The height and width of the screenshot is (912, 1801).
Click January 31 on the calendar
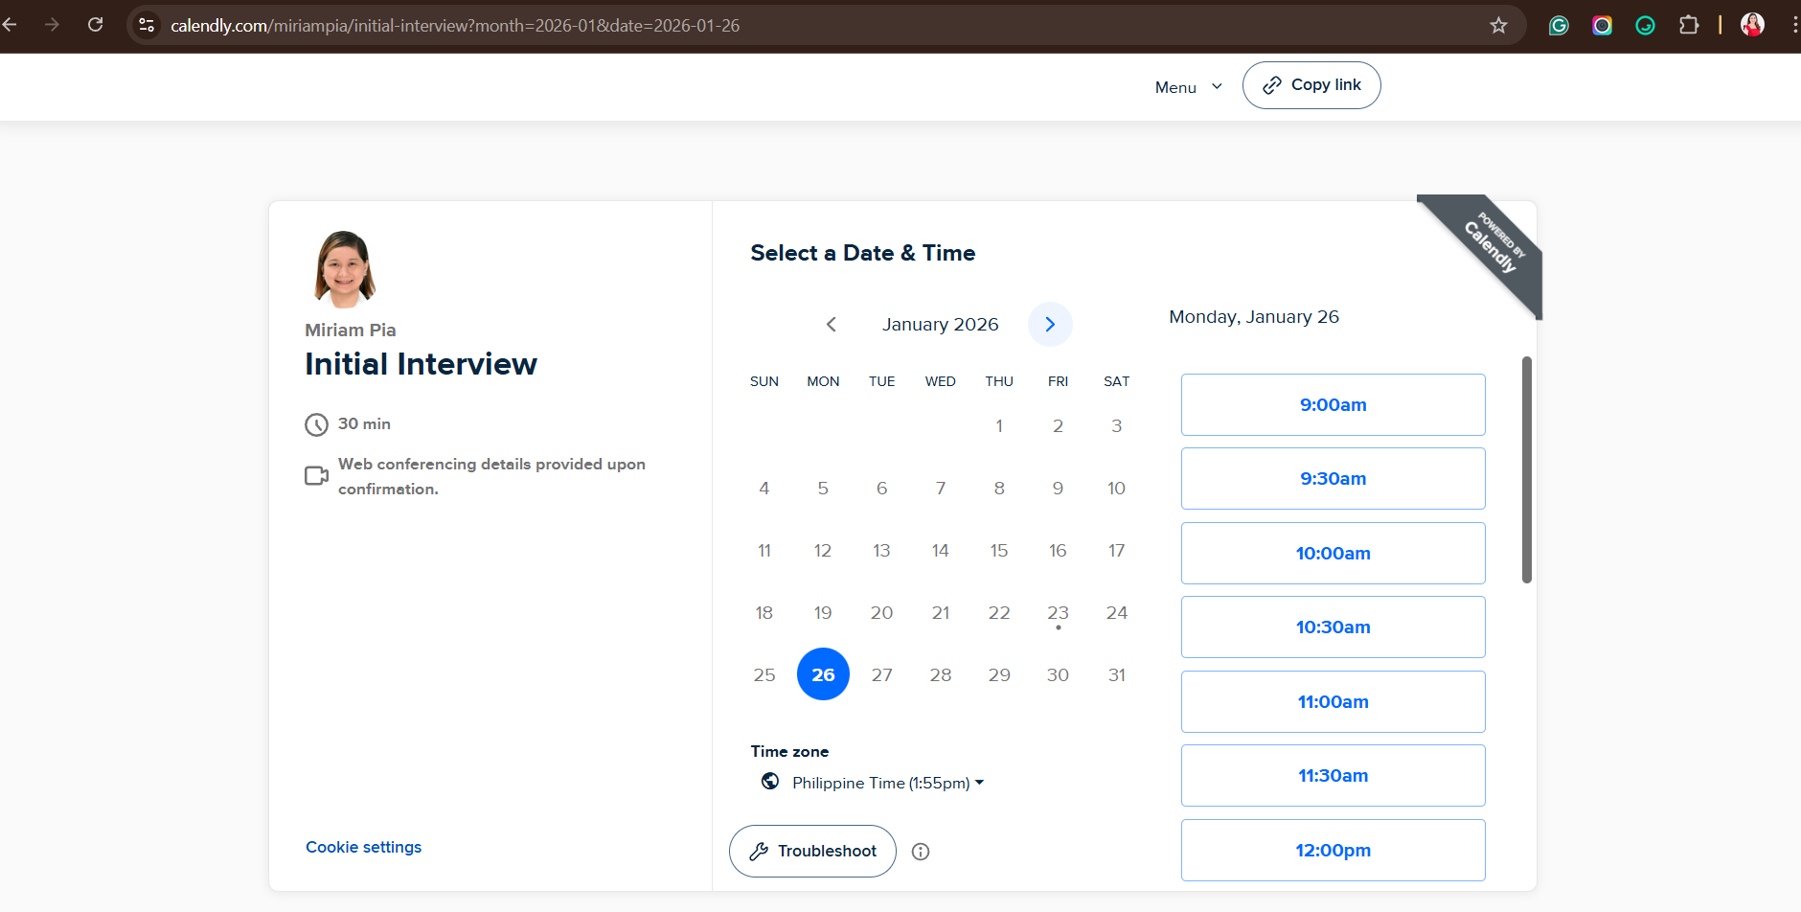point(1117,674)
